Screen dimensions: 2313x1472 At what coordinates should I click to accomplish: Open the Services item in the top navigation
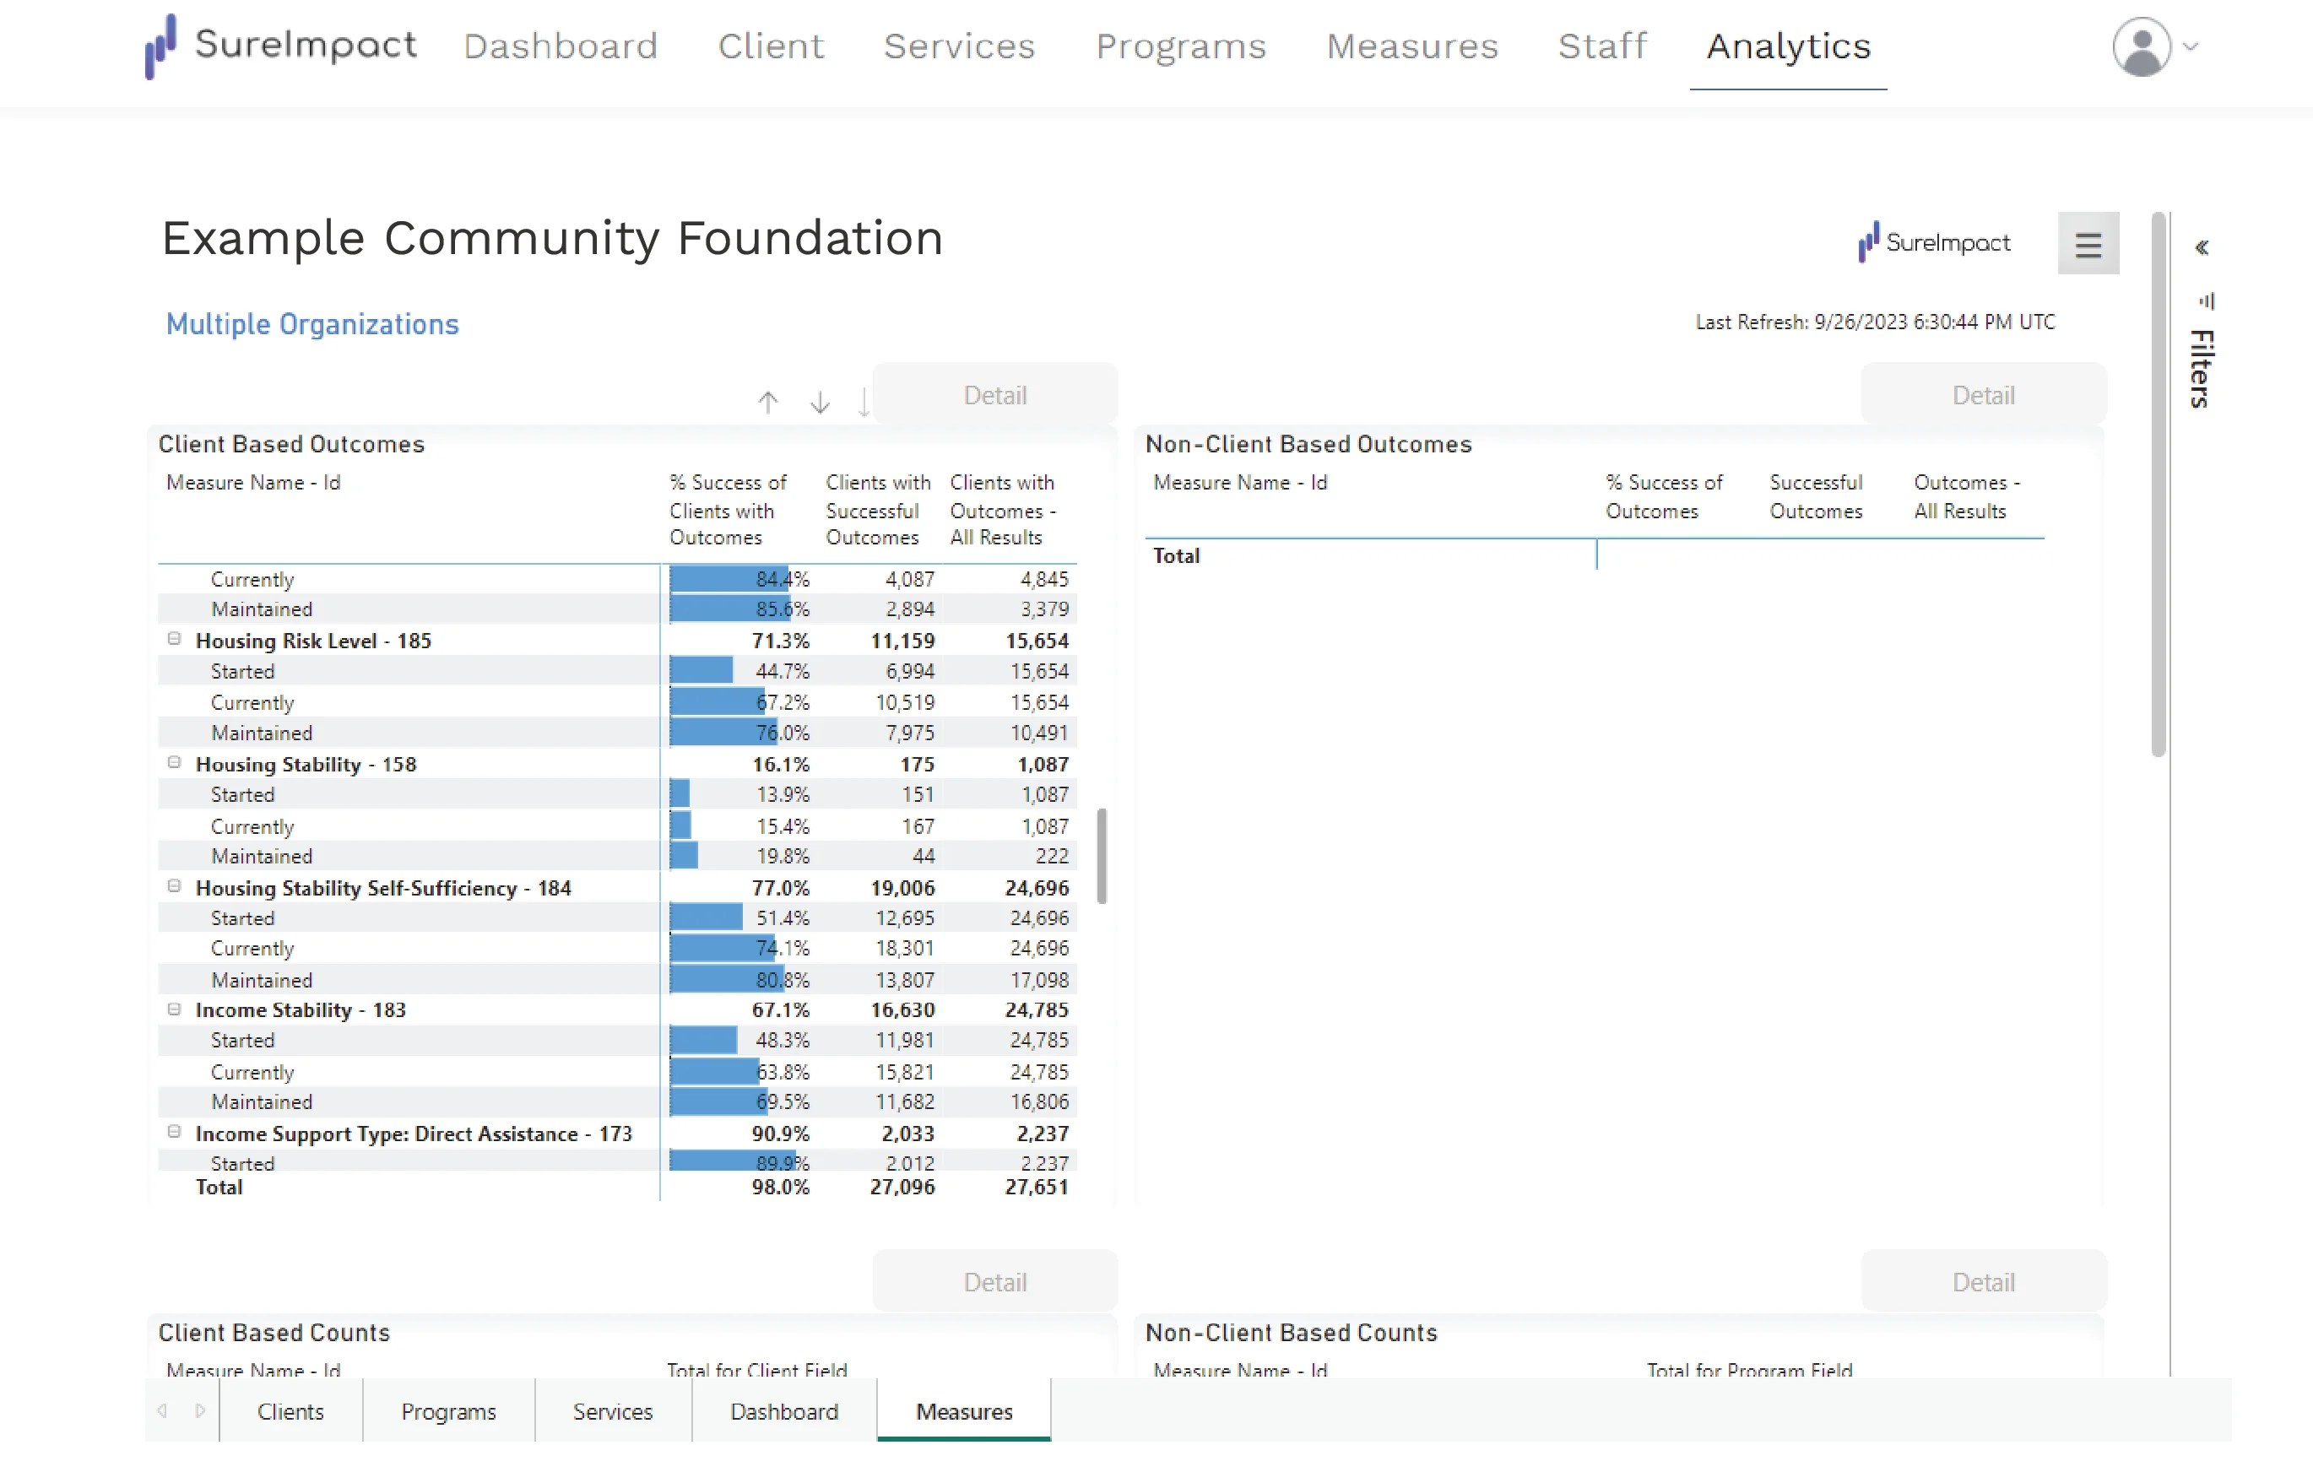pos(960,46)
